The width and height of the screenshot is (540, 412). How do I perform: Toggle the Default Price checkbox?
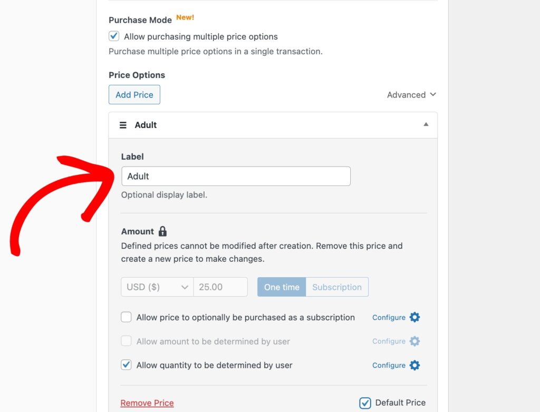pos(365,403)
